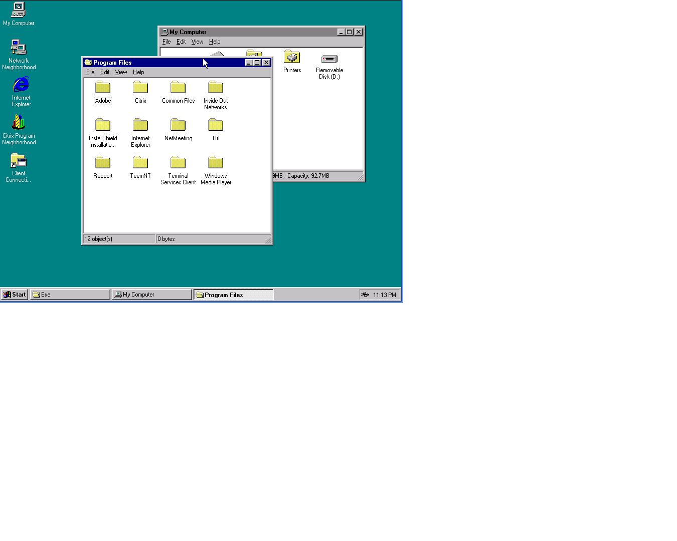
Task: Open the View menu in Program Files
Action: pyautogui.click(x=121, y=72)
